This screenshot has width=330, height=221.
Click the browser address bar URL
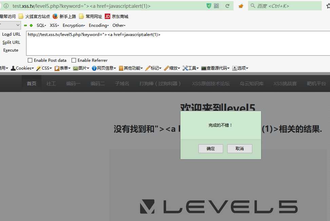coord(81,6)
